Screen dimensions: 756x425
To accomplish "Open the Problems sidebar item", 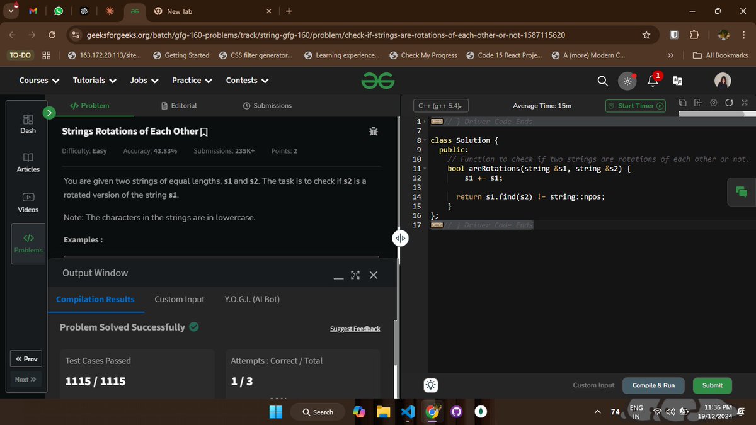I will tap(28, 244).
